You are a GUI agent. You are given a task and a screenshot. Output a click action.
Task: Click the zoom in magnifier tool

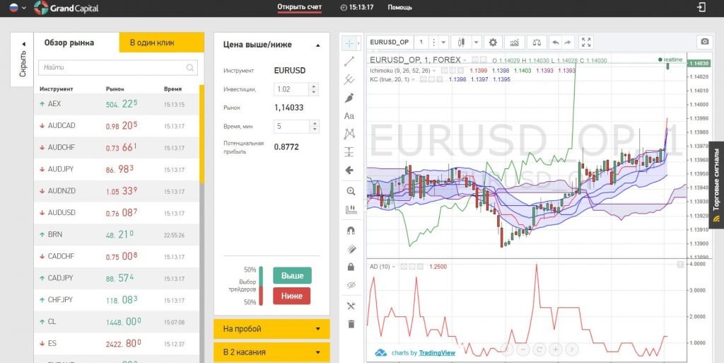[x=349, y=192]
